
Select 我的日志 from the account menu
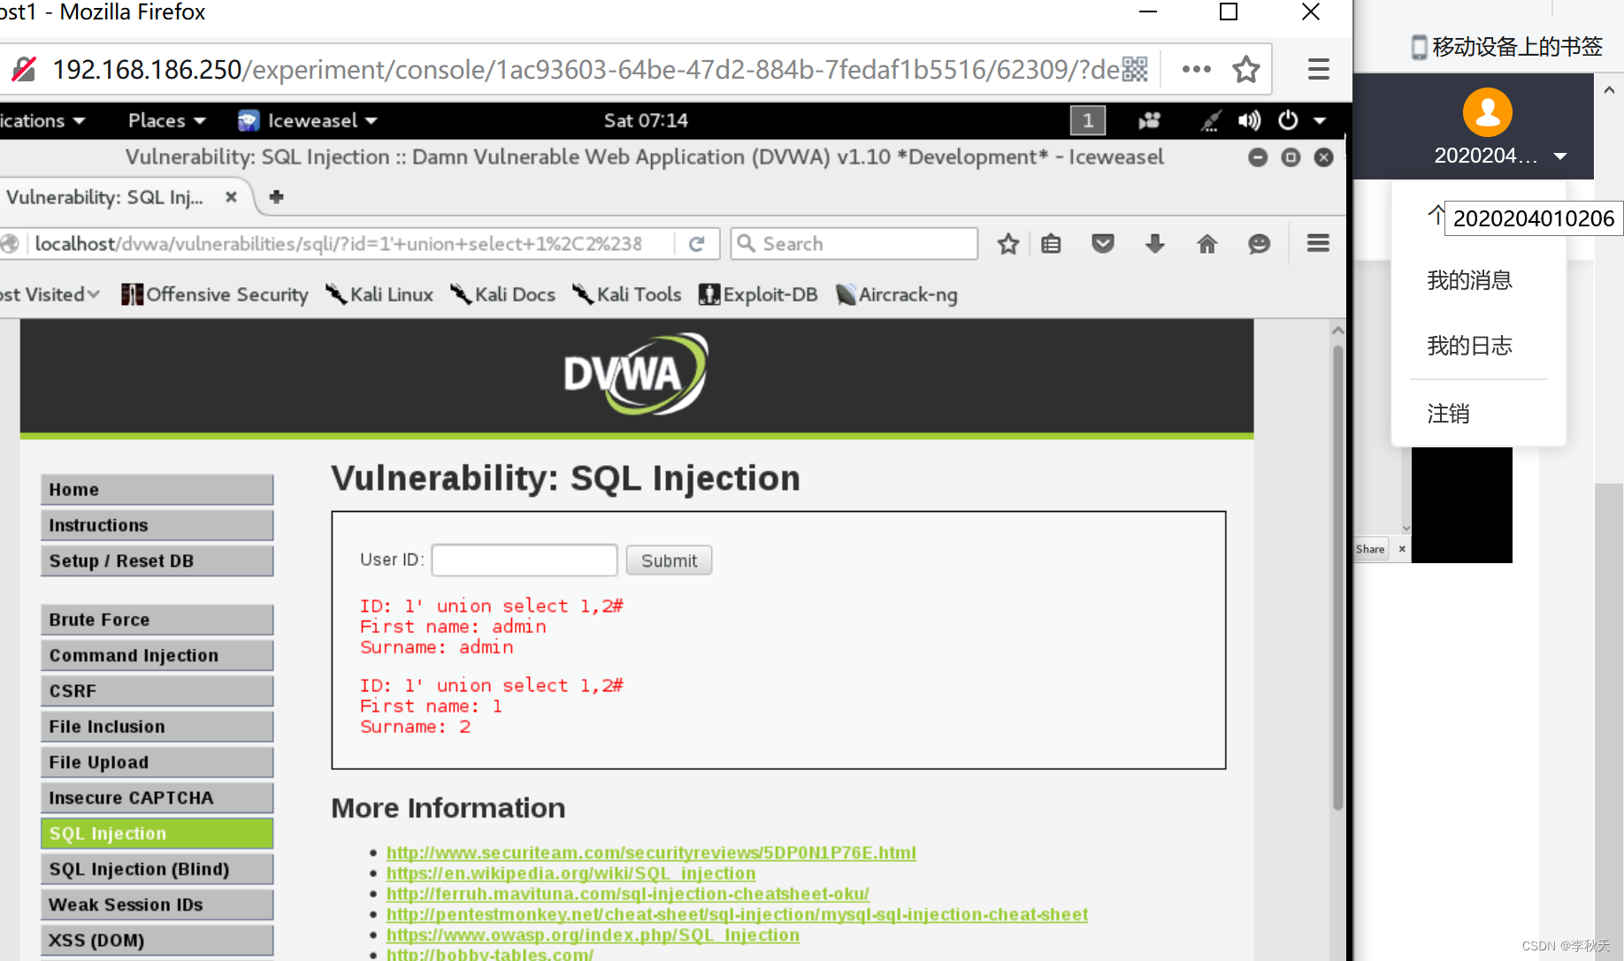point(1469,346)
